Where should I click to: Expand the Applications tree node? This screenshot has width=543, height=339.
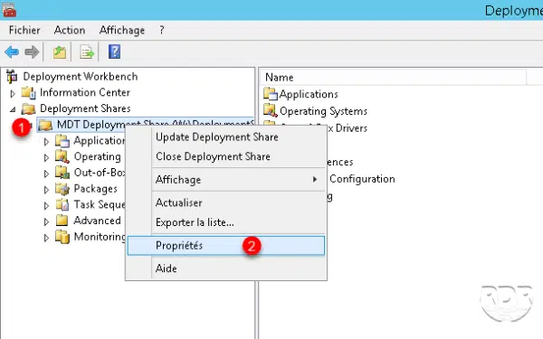pos(46,142)
